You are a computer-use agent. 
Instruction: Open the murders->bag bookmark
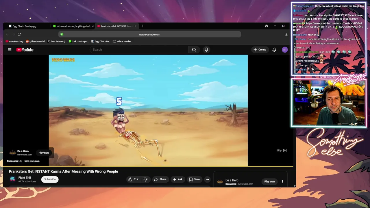14,41
